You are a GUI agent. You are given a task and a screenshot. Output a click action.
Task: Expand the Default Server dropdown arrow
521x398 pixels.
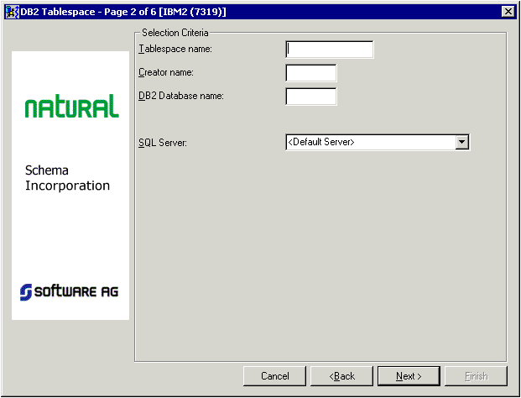tap(461, 143)
